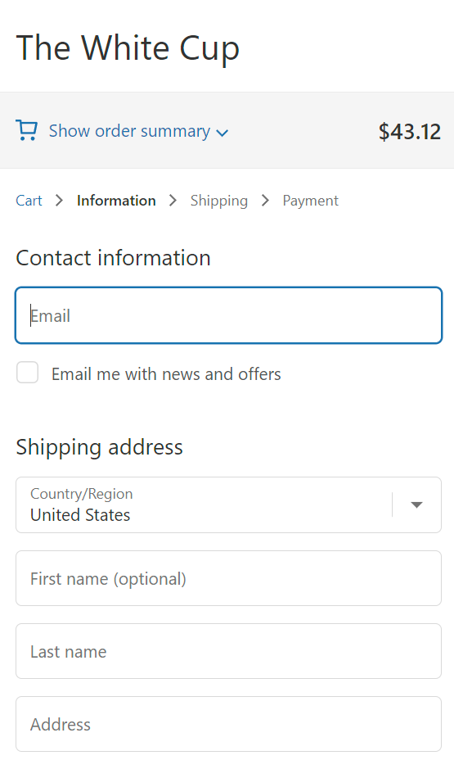
Task: Go back to Cart via breadcrumb
Action: (29, 201)
